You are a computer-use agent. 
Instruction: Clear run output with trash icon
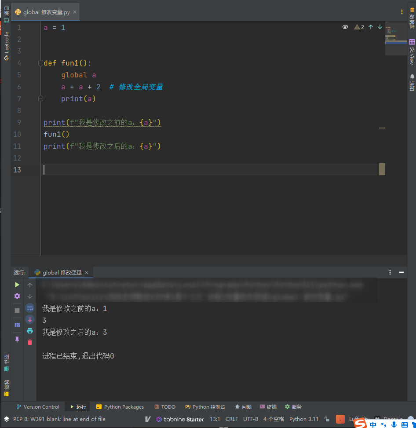pyautogui.click(x=30, y=342)
